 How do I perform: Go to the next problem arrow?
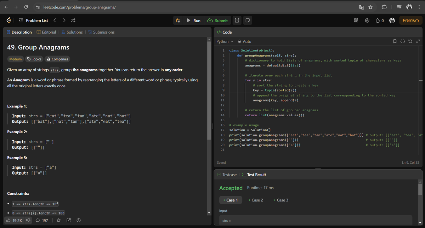(64, 21)
